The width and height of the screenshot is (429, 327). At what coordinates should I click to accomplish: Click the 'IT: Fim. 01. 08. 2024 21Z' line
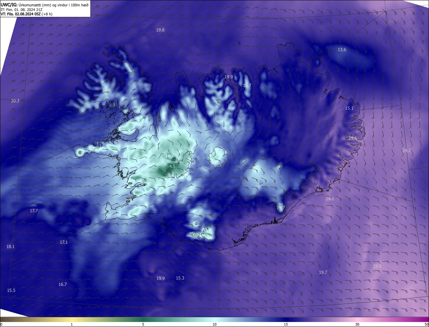tap(21, 10)
